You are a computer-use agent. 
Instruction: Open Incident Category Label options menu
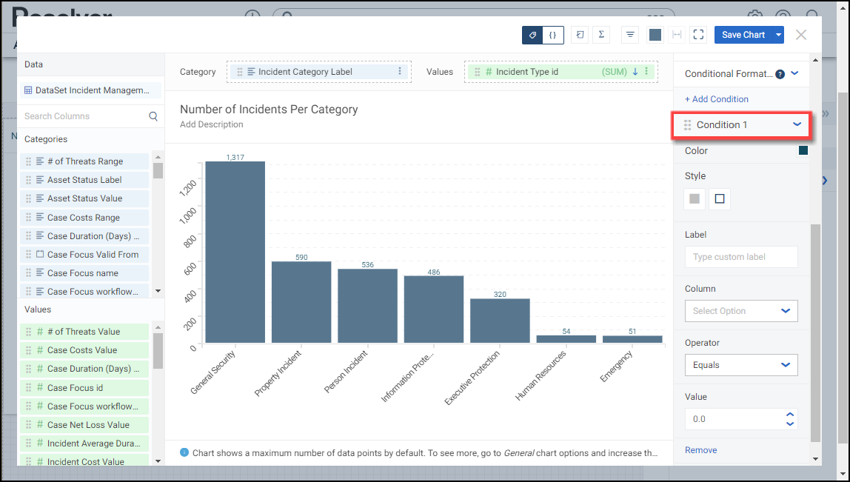(400, 72)
